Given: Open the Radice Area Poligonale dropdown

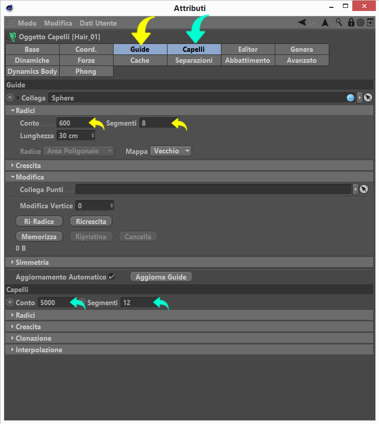Looking at the screenshot, I should [x=79, y=151].
